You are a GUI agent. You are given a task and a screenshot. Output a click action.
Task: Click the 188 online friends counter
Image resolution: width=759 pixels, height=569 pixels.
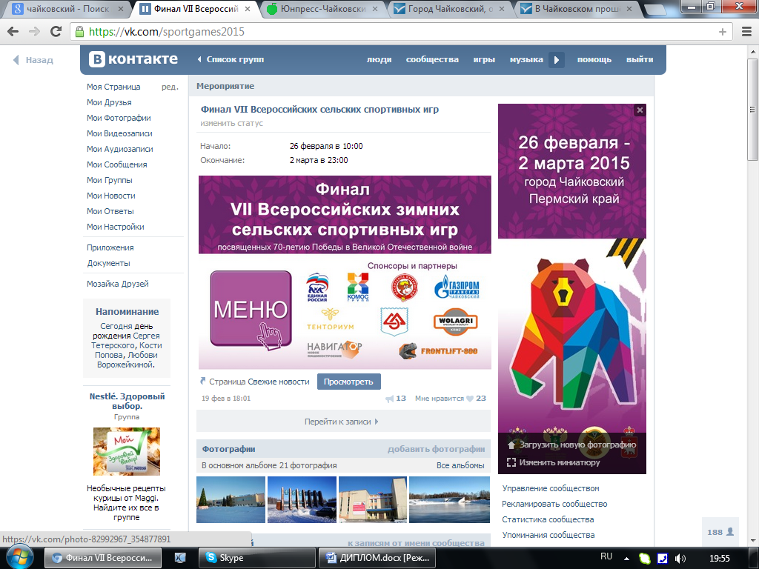(720, 532)
